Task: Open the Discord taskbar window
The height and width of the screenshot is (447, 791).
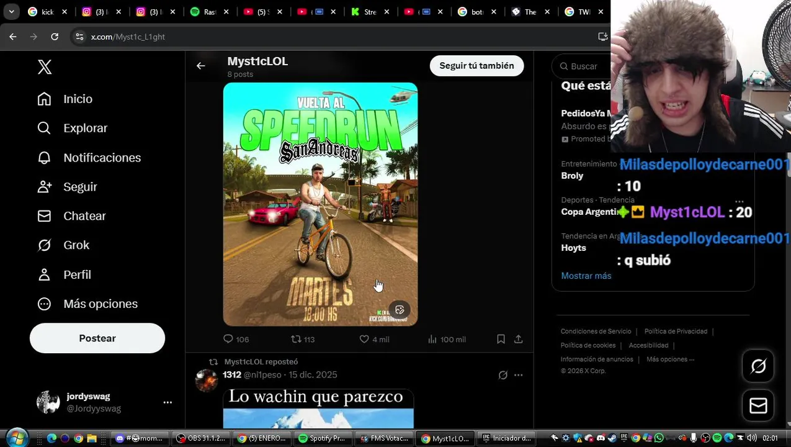Action: 139,438
